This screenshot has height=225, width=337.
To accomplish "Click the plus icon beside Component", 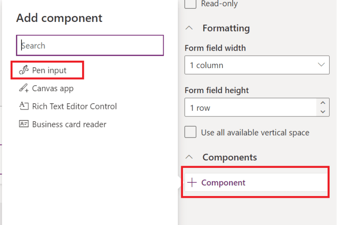I will point(192,183).
